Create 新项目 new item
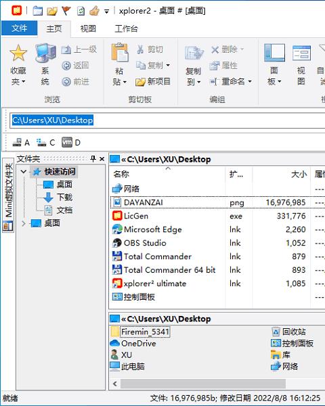325x406 pixels. click(x=153, y=82)
